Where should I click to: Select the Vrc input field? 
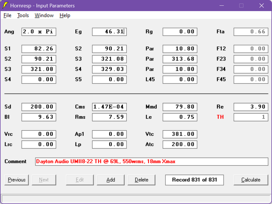pyautogui.click(x=39, y=134)
